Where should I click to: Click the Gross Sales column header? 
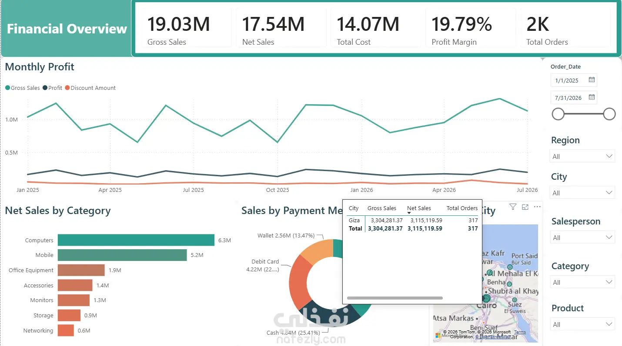click(382, 208)
